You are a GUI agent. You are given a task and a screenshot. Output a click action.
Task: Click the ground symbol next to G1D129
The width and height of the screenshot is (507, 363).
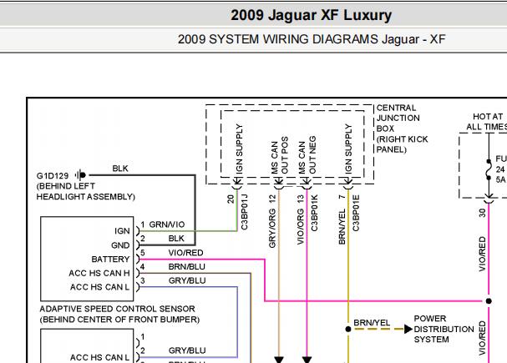point(81,175)
